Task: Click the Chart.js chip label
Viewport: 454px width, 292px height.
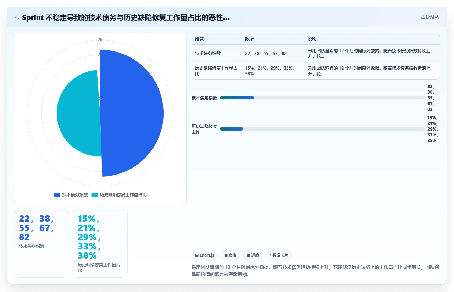Action: [x=207, y=255]
